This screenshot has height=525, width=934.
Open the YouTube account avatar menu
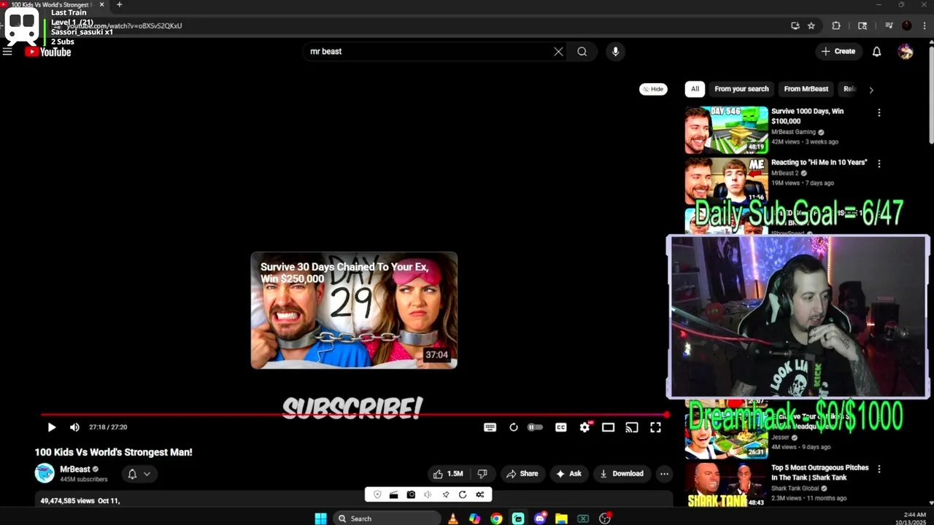point(906,51)
